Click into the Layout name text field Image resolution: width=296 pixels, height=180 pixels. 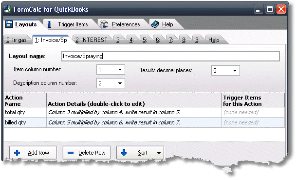tap(170, 56)
